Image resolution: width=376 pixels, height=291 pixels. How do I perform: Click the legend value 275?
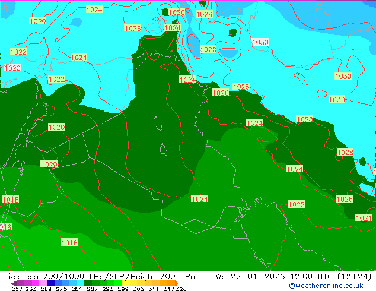click(62, 289)
